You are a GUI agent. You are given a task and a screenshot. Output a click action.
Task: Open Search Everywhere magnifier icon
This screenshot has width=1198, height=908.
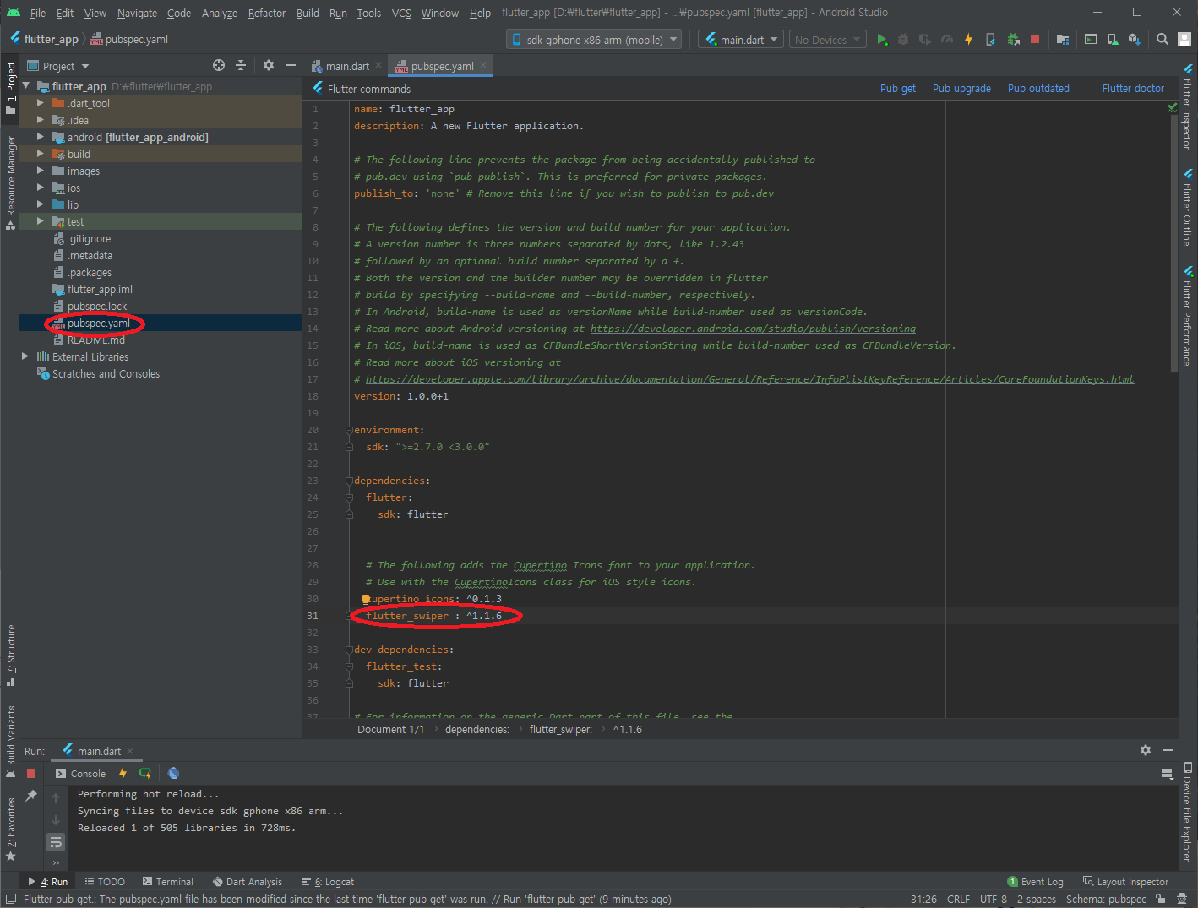point(1163,40)
